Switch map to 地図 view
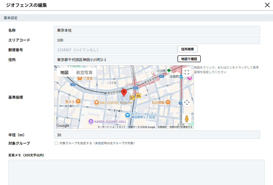This screenshot has width=273, height=185. click(x=64, y=72)
